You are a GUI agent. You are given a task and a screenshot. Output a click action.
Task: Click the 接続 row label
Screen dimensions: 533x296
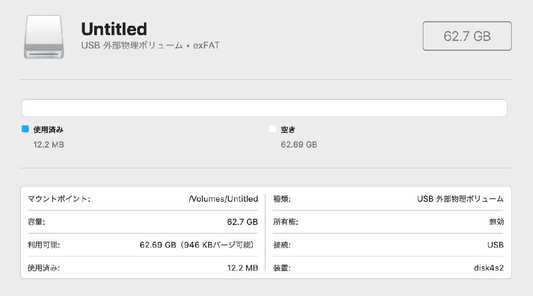pyautogui.click(x=282, y=245)
